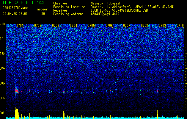187x119 pixels.
Task: Click the red echo spot near 0709
Action: [158, 91]
